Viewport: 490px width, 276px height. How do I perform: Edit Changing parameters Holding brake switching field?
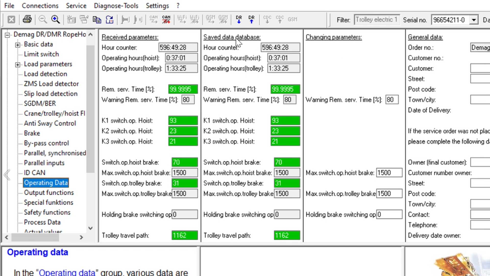389,215
